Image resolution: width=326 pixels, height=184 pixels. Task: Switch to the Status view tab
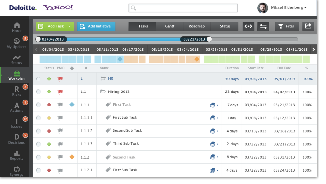[x=225, y=26]
